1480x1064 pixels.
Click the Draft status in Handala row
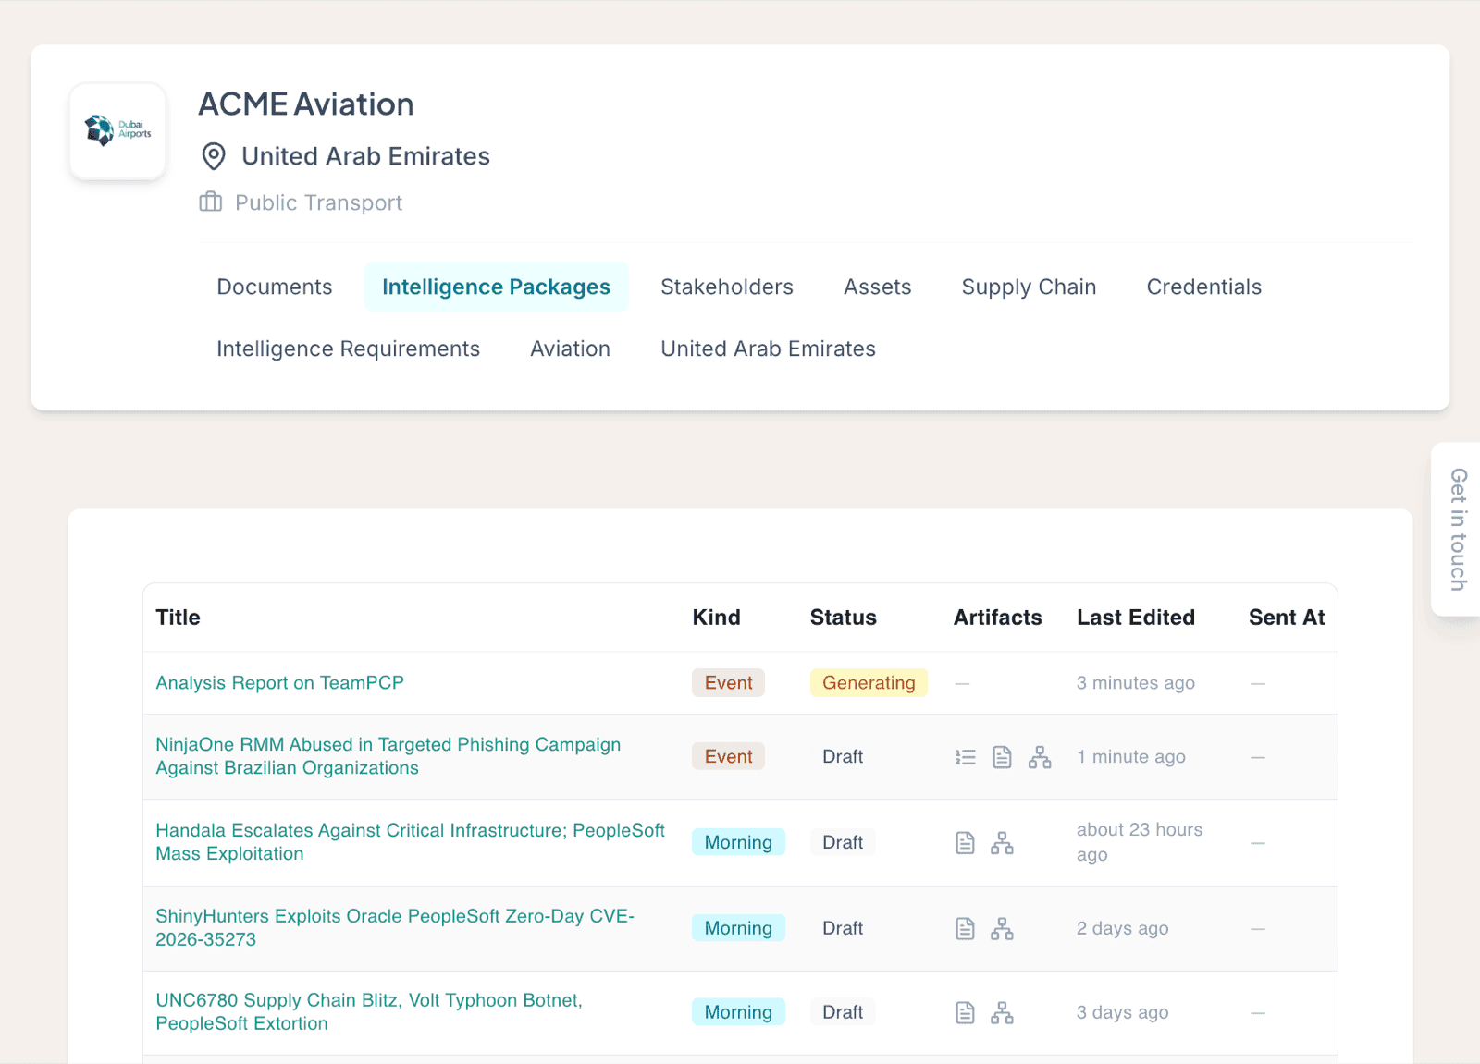[x=843, y=842]
